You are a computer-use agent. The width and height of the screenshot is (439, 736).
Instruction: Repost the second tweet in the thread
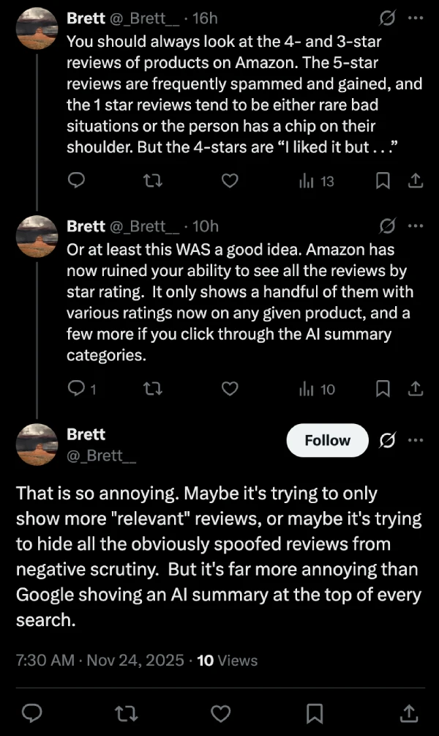153,389
